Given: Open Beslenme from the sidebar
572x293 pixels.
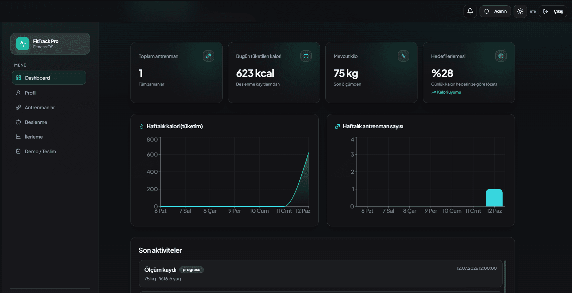Looking at the screenshot, I should point(49,122).
